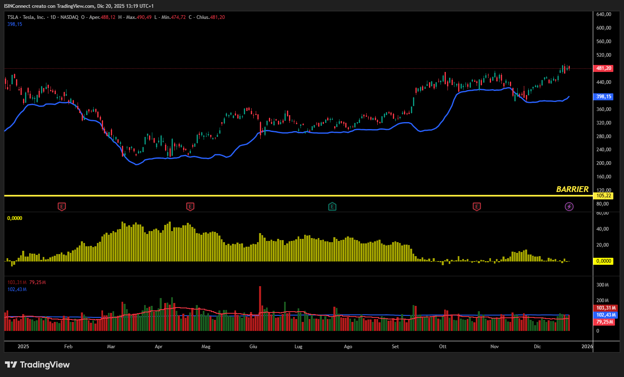The image size is (624, 377).
Task: Click the yellow 0,0000 label on right axis
Action: [x=603, y=261]
